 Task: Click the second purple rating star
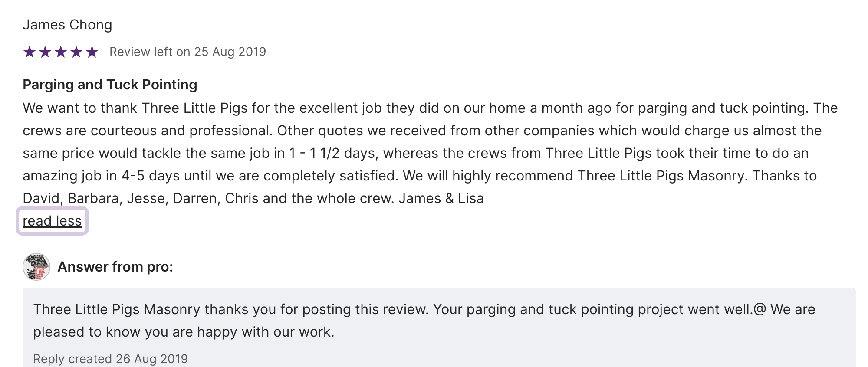click(x=45, y=52)
